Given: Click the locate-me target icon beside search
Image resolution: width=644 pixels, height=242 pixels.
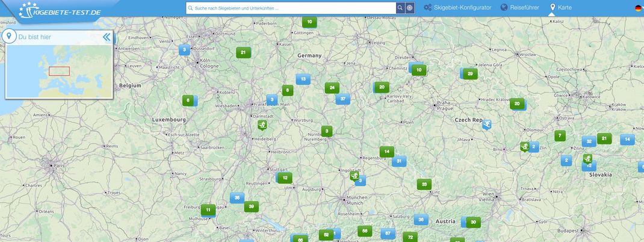Looking at the screenshot, I should [x=409, y=8].
